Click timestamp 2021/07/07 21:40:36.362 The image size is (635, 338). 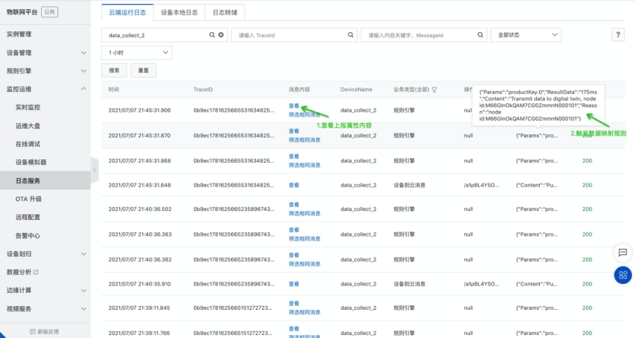[x=140, y=259]
